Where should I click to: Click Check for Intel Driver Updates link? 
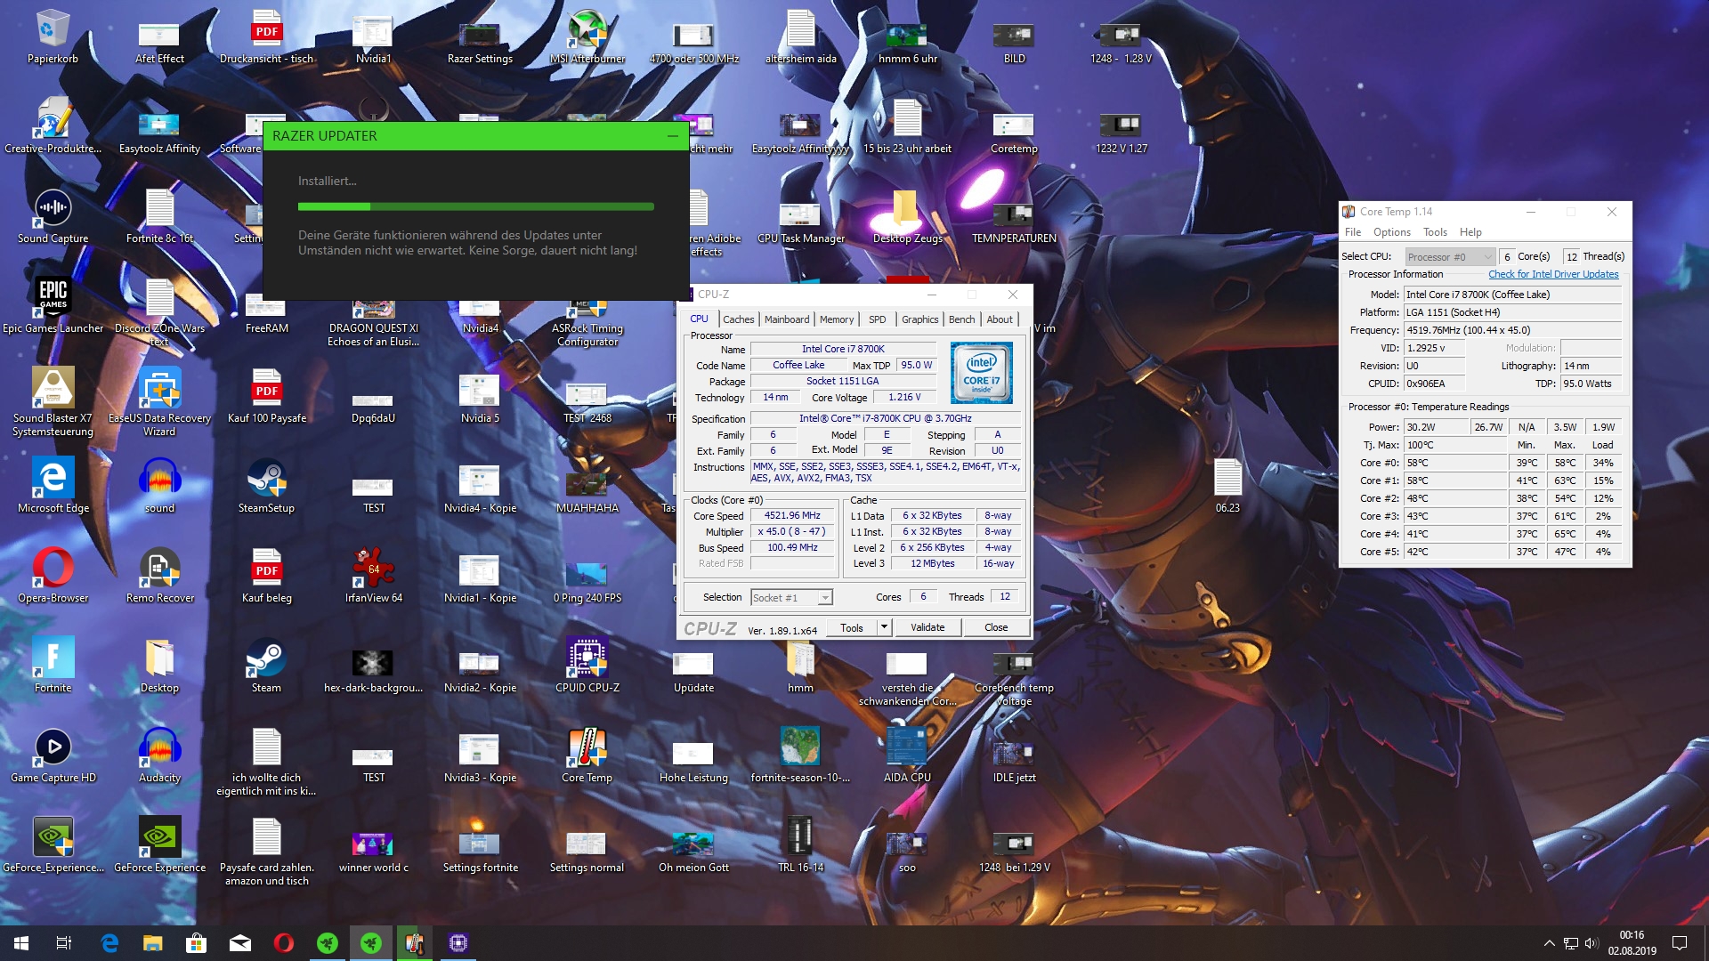(x=1553, y=274)
